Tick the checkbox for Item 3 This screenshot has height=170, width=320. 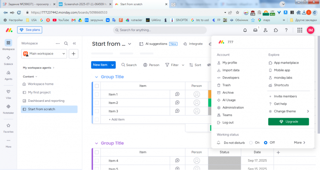(97, 111)
